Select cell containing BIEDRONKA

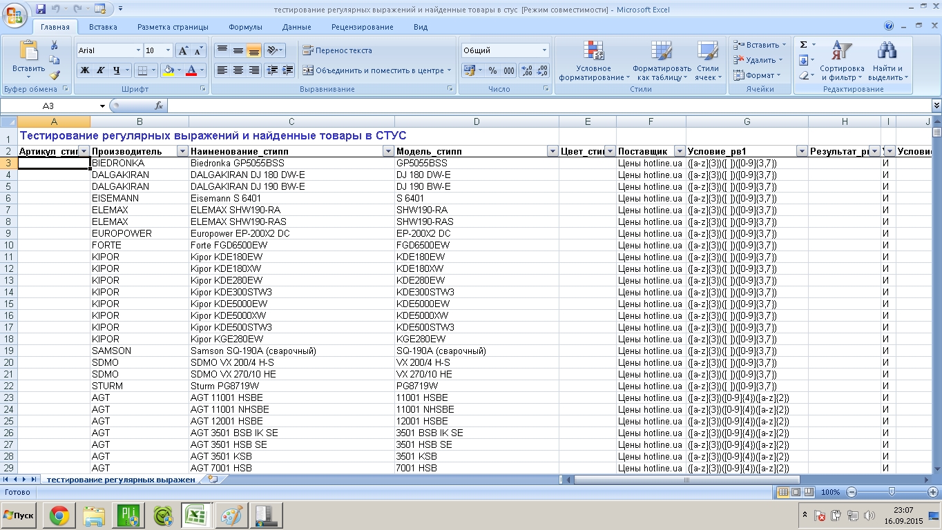tap(139, 163)
